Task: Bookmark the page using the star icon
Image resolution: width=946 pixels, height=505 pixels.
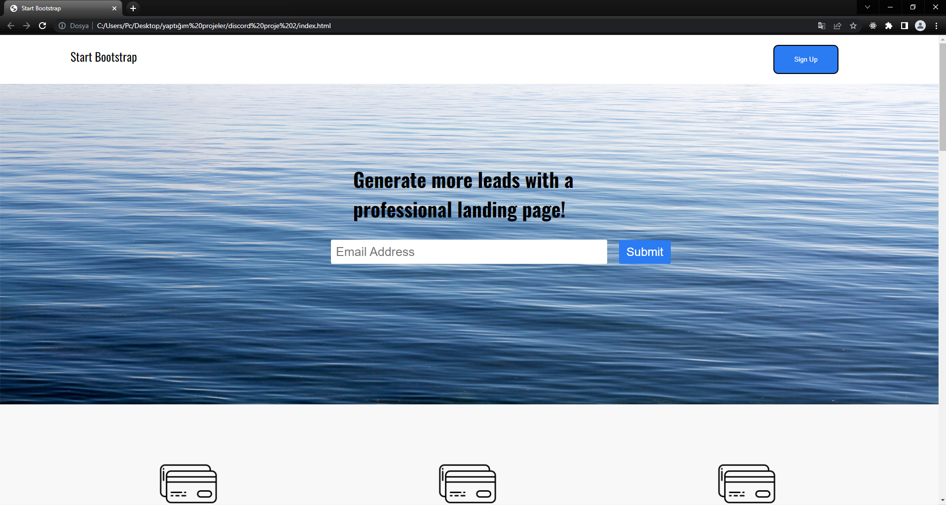Action: point(854,26)
